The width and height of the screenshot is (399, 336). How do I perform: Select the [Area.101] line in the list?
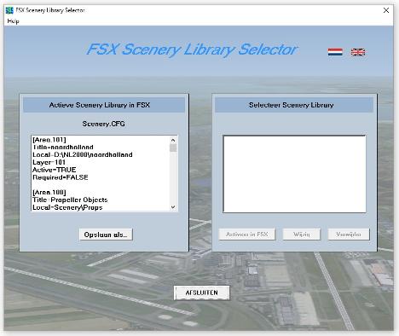[49, 140]
